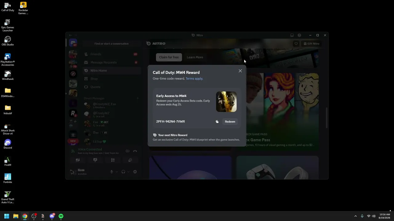Click the Voice Connected status text
Viewport: 394px width, 221px height.
click(90, 149)
